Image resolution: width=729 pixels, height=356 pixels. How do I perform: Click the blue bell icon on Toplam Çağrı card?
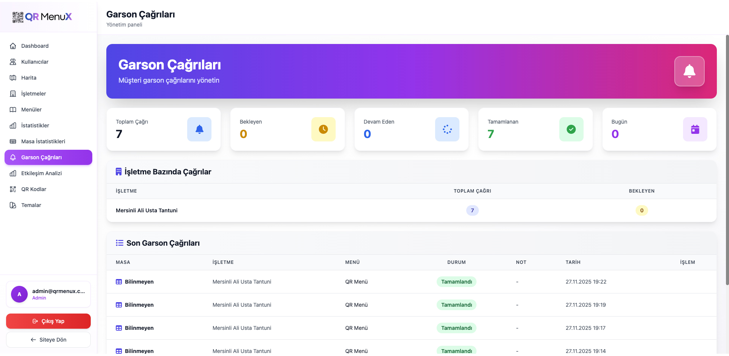coord(199,129)
